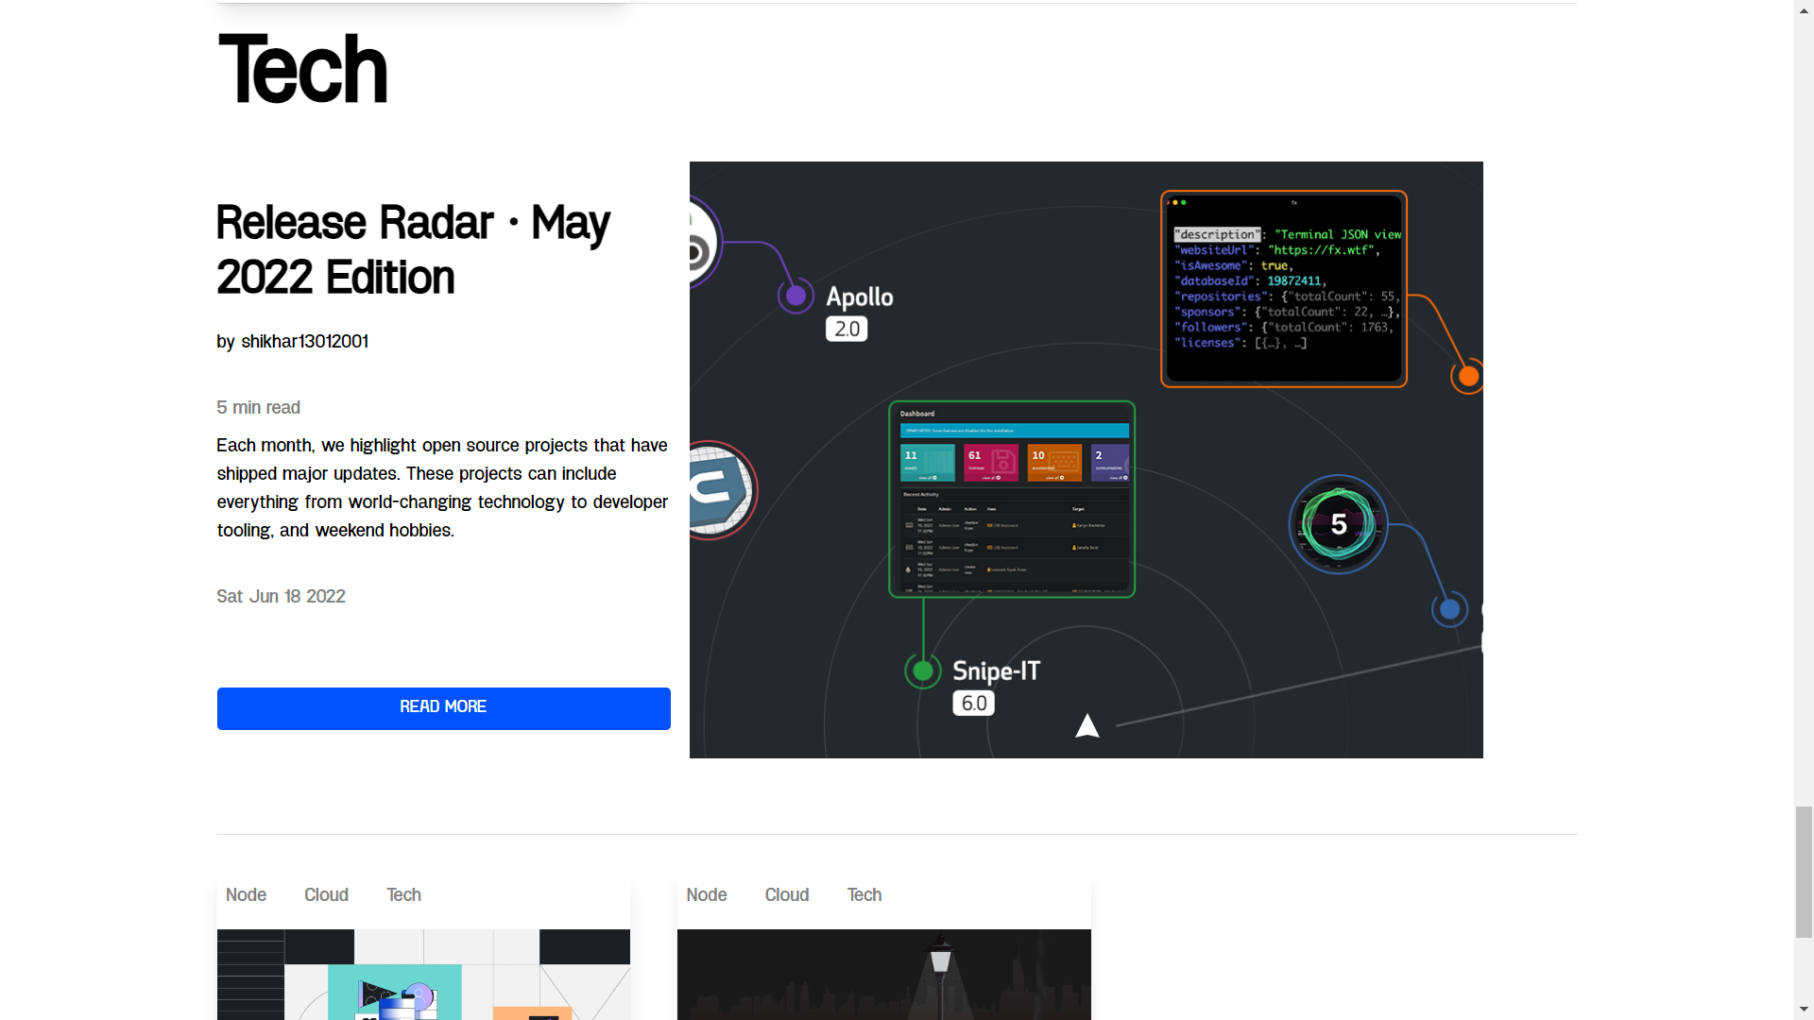
Task: Select the Node tag on second card
Action: pyautogui.click(x=707, y=894)
